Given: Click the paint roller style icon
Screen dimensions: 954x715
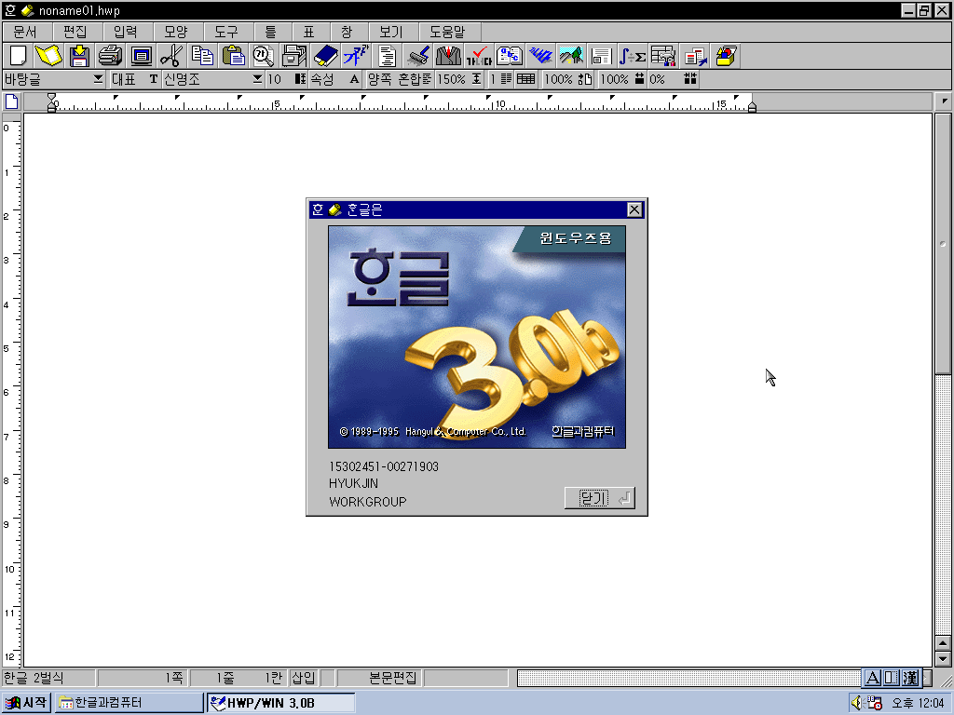Looking at the screenshot, I should (418, 56).
